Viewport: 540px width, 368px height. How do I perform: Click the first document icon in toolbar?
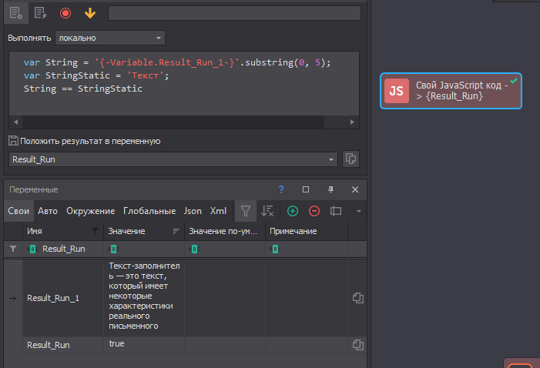(x=16, y=13)
